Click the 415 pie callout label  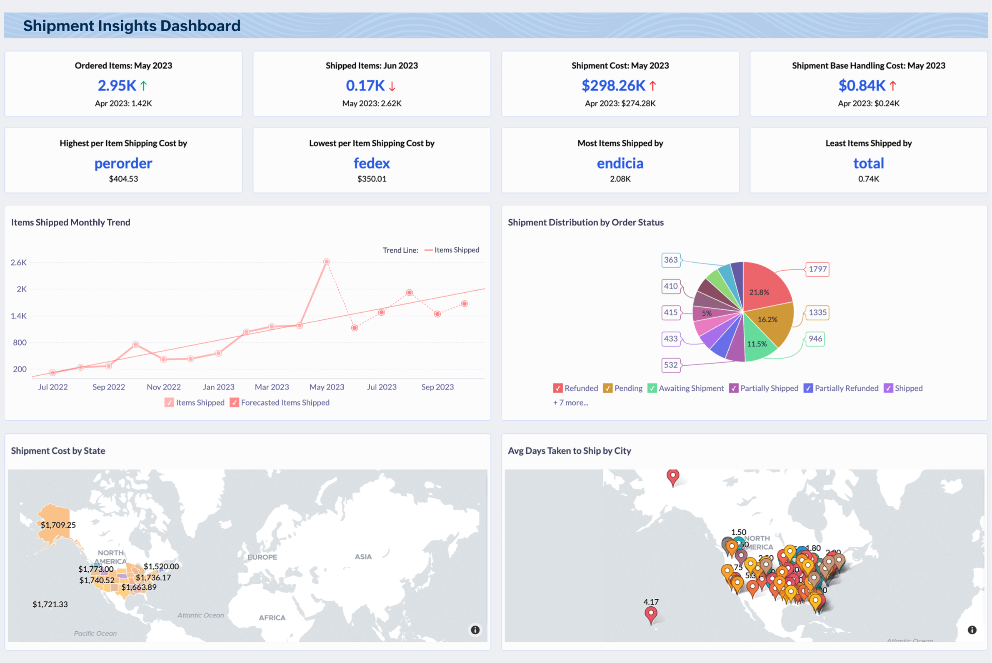tap(671, 312)
